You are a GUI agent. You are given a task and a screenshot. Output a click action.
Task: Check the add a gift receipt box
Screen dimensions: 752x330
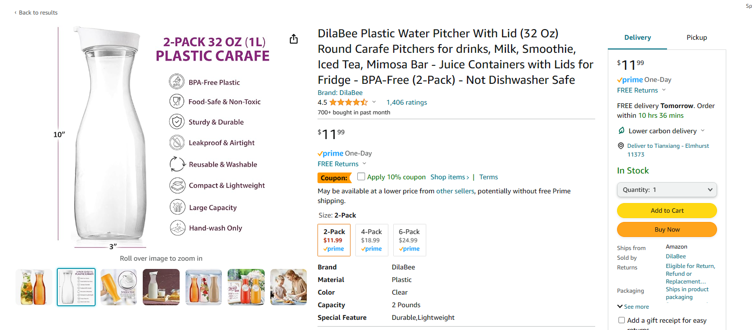621,320
